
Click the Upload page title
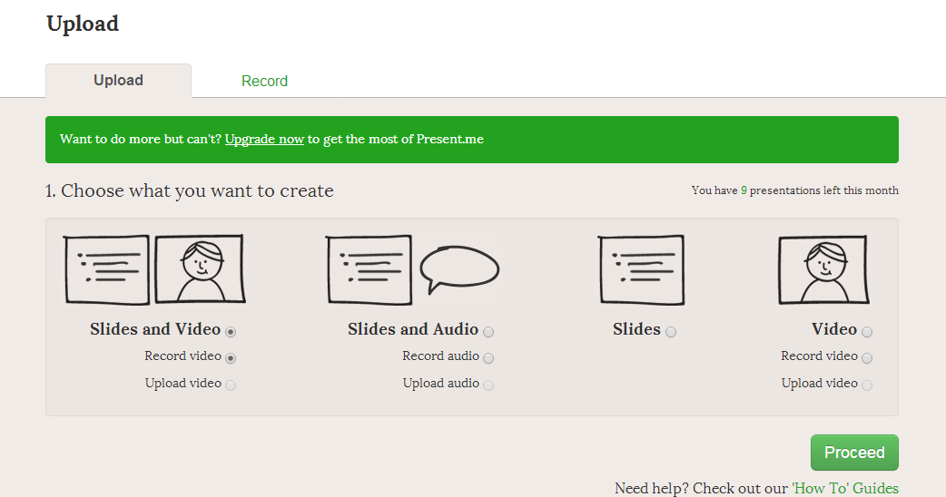(83, 24)
